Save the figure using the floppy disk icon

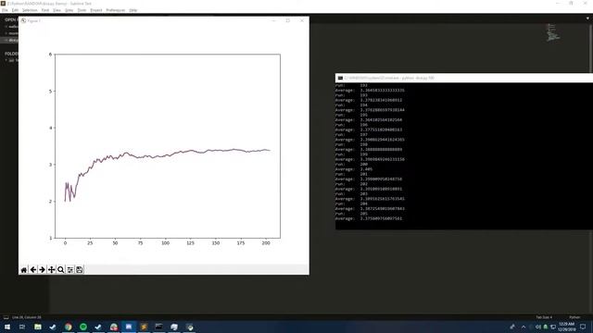(80, 269)
